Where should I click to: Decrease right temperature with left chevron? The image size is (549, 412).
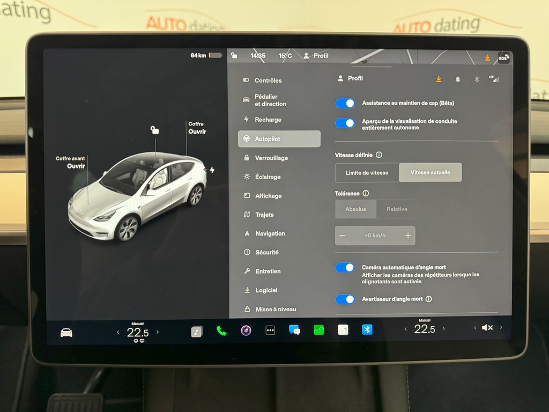405,329
